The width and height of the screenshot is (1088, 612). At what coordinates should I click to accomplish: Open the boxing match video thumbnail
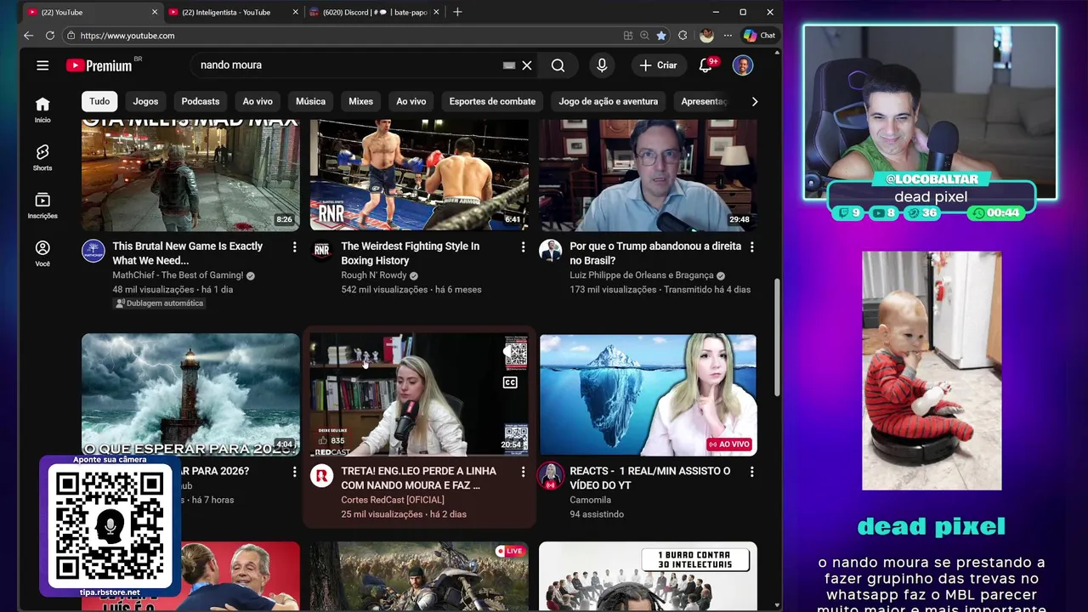419,175
